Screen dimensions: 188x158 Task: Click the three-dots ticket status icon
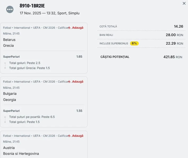[10, 9]
